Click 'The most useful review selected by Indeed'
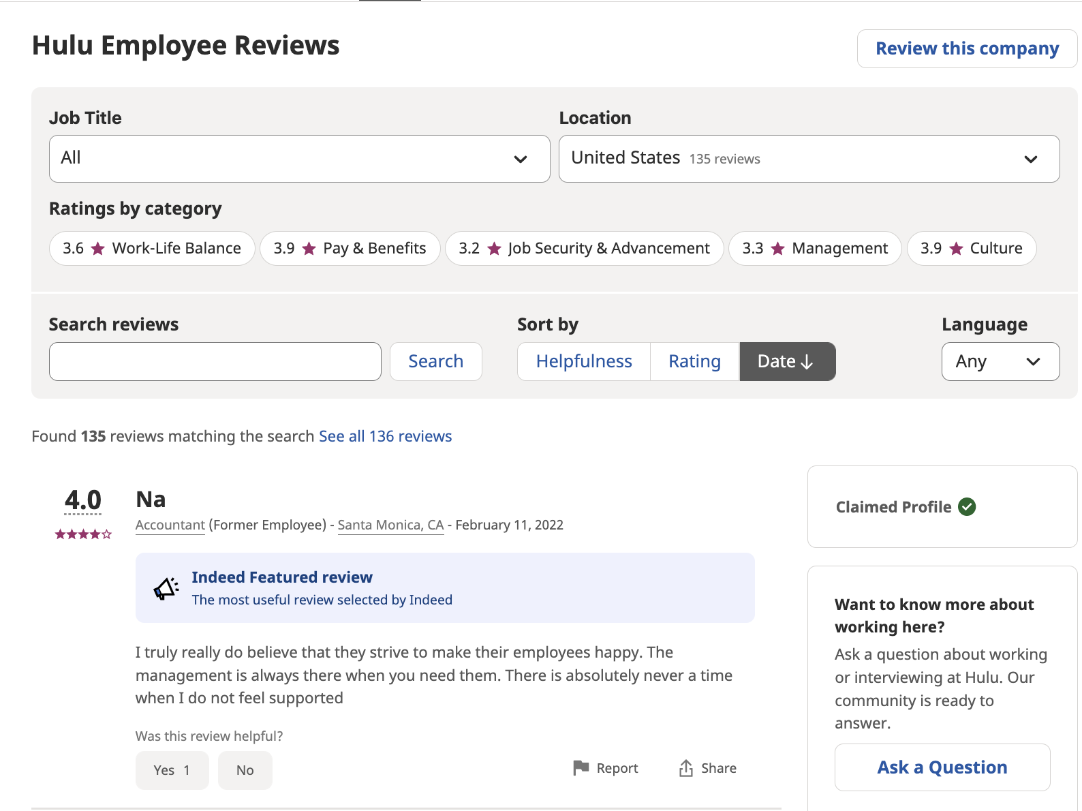 pos(322,600)
